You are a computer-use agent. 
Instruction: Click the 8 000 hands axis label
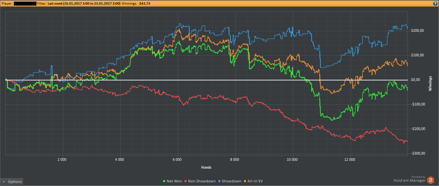pos(234,160)
